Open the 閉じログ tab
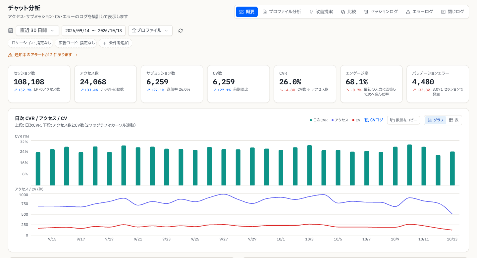Viewport: 477px width, 258px height. point(452,12)
